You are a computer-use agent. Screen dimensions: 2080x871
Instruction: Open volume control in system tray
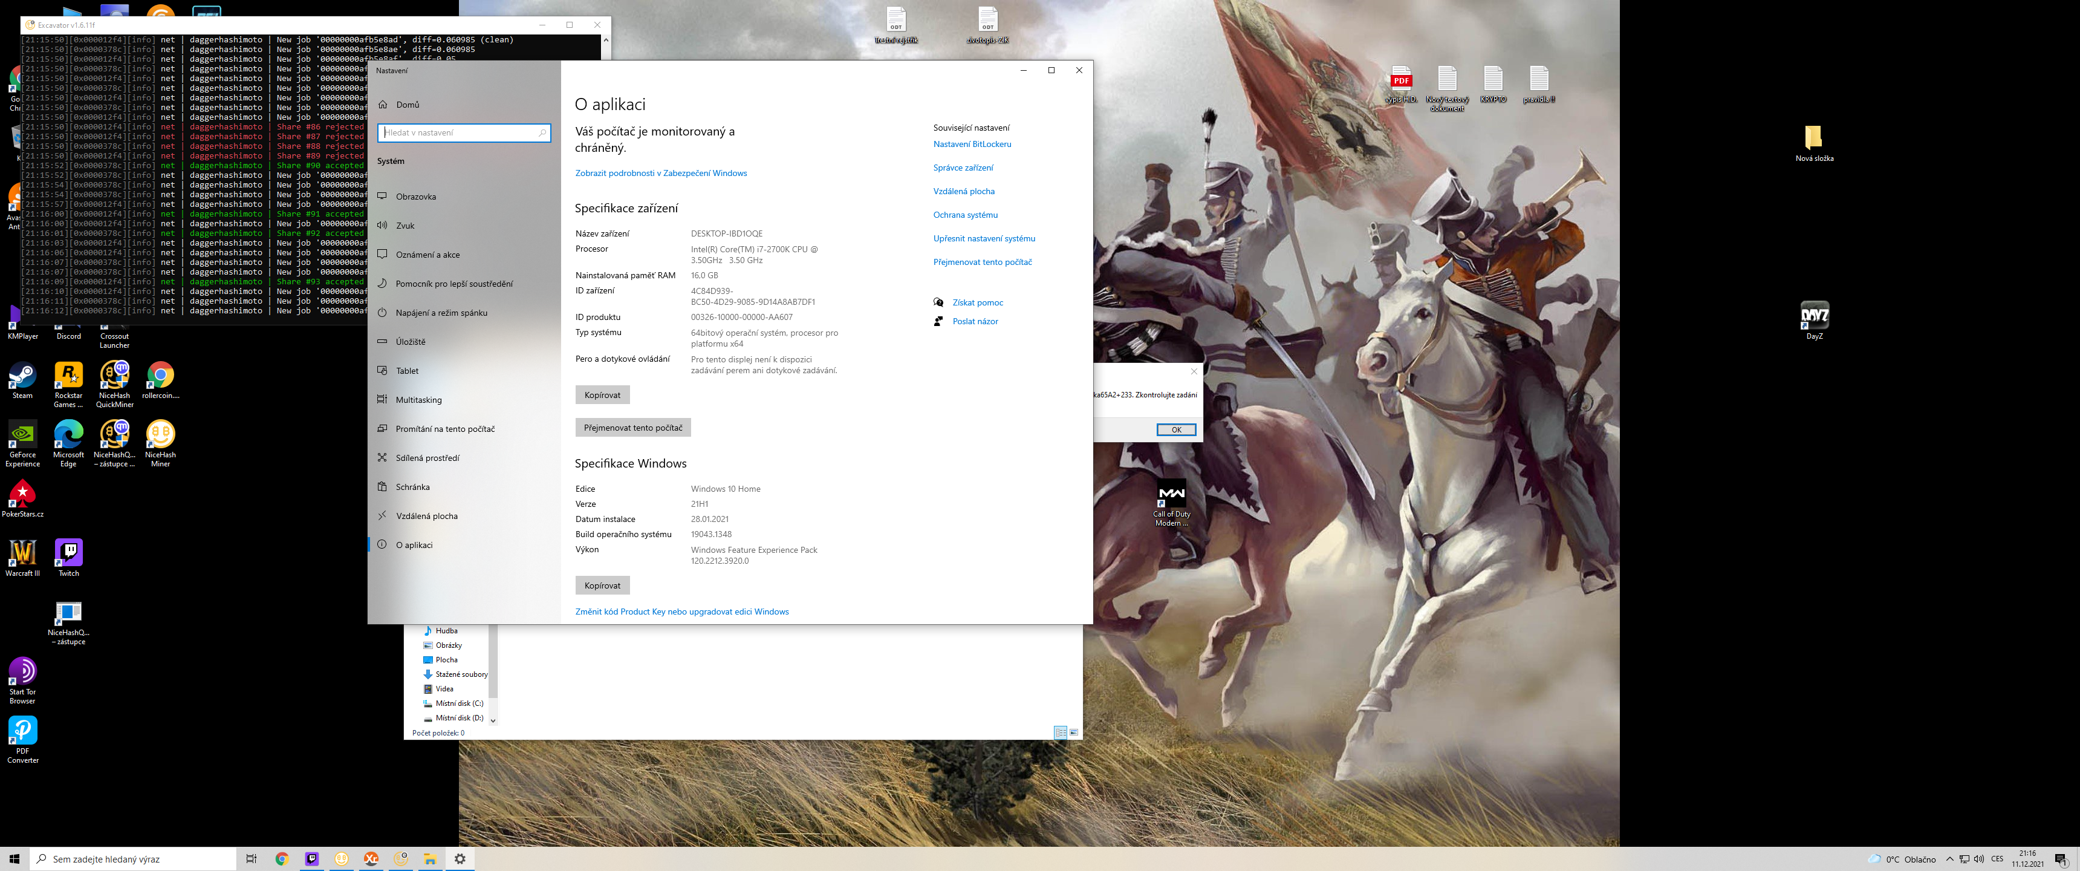(1979, 859)
